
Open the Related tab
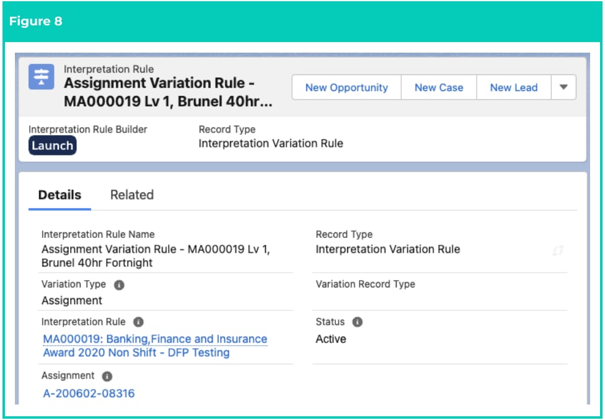pyautogui.click(x=132, y=195)
